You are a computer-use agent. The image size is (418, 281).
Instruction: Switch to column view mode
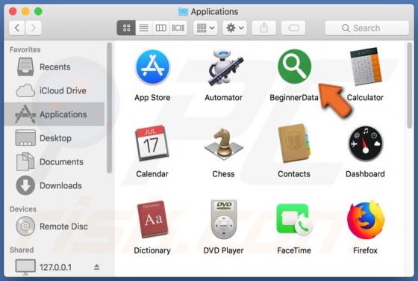(160, 28)
